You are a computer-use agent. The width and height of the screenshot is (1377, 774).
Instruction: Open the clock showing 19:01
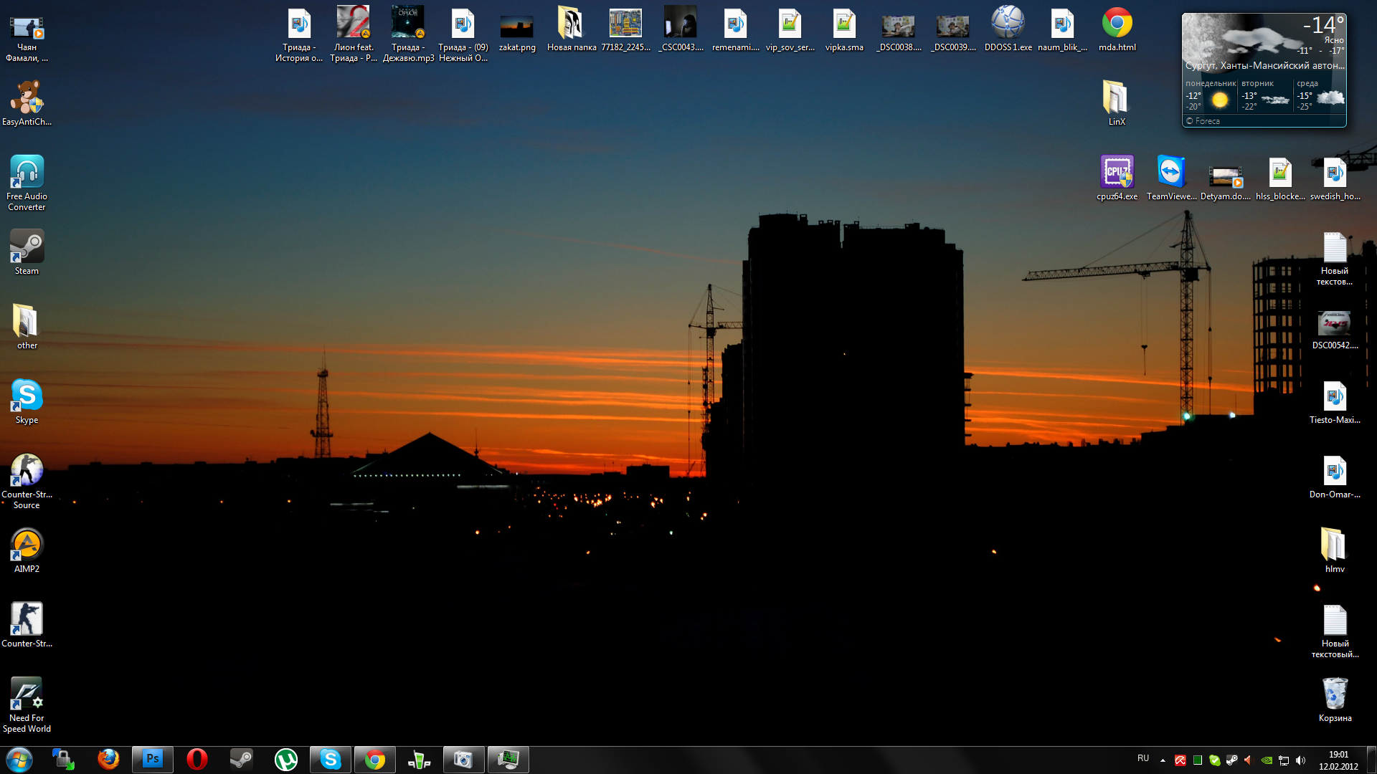click(1338, 760)
